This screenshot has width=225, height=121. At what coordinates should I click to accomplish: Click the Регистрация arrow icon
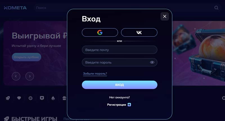(129, 105)
